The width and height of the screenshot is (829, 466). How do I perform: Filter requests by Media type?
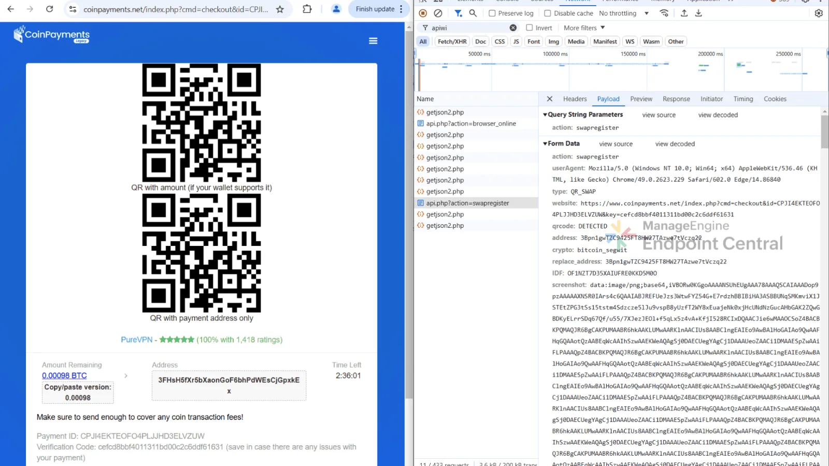[576, 41]
